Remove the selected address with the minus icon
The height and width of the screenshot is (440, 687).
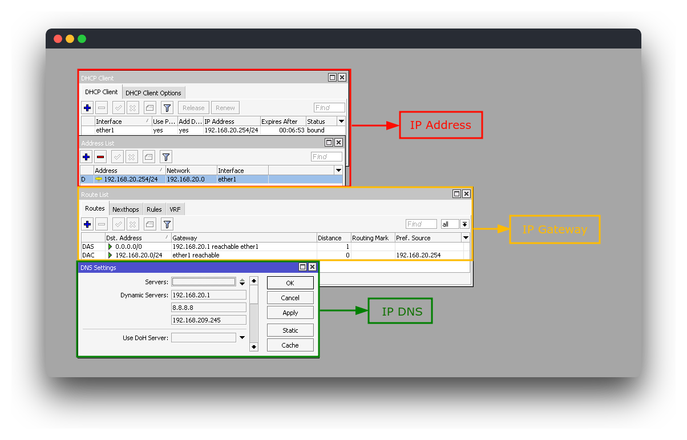click(x=101, y=156)
